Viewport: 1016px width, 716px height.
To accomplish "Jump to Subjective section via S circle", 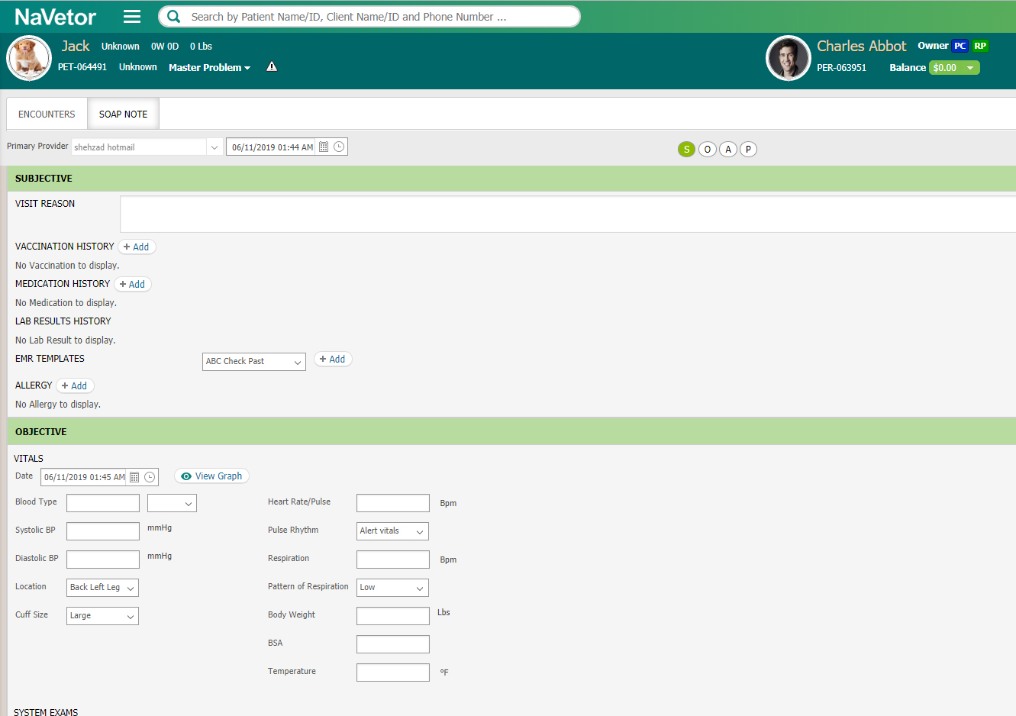I will pos(686,150).
